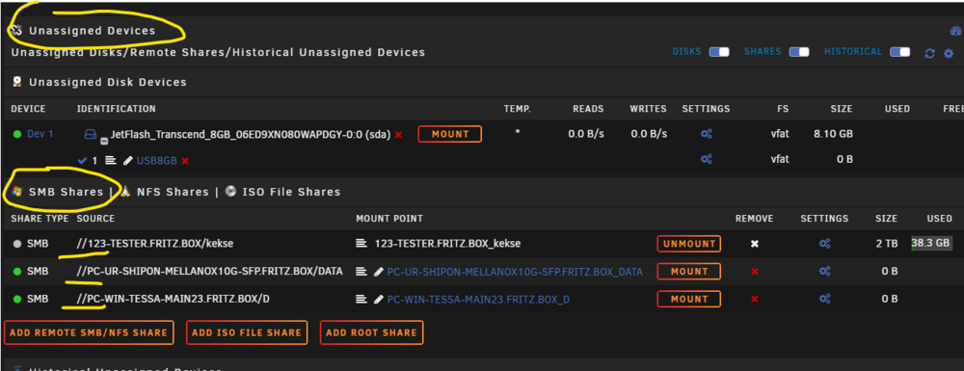Remove PC-WIN-TESSA D share red X
The image size is (964, 371).
coord(755,299)
